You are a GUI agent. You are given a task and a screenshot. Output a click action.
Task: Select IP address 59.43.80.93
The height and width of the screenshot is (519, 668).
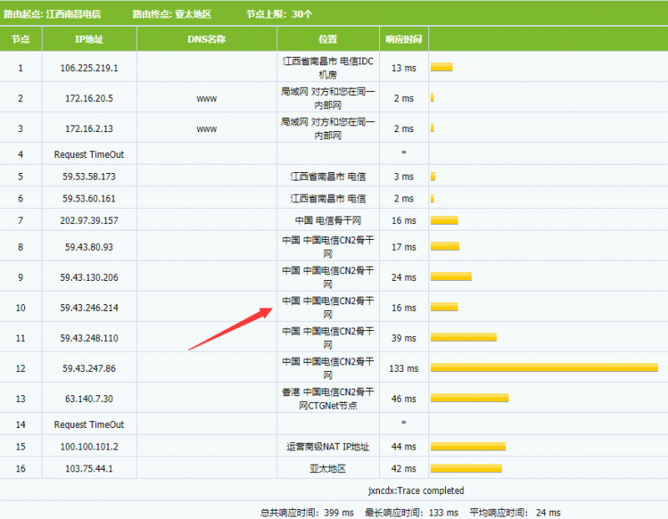coord(89,247)
